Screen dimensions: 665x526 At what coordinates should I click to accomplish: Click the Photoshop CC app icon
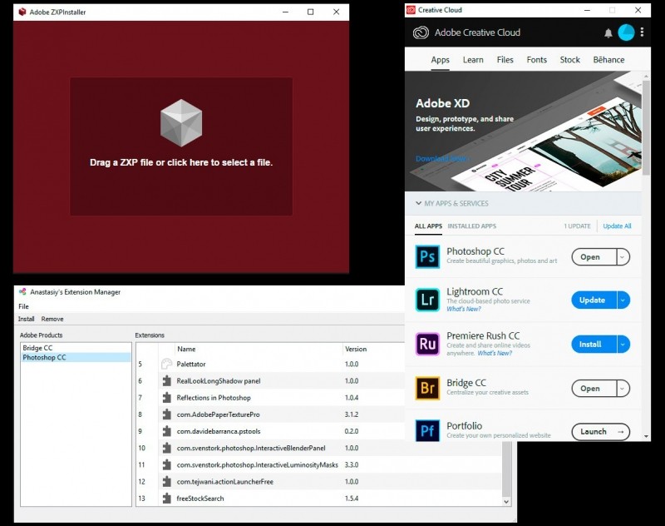427,256
